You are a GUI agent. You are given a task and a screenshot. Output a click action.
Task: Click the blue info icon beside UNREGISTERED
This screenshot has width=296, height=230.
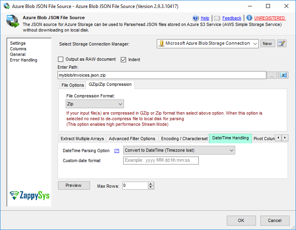click(249, 18)
